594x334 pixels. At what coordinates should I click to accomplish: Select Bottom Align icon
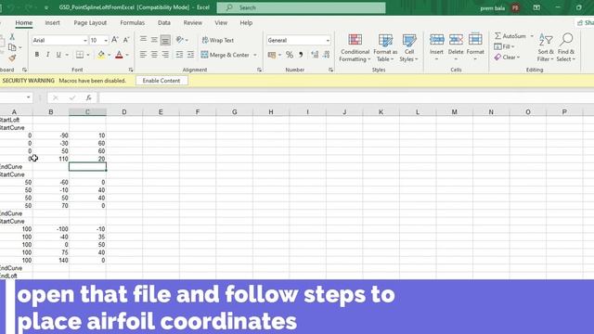(165, 40)
